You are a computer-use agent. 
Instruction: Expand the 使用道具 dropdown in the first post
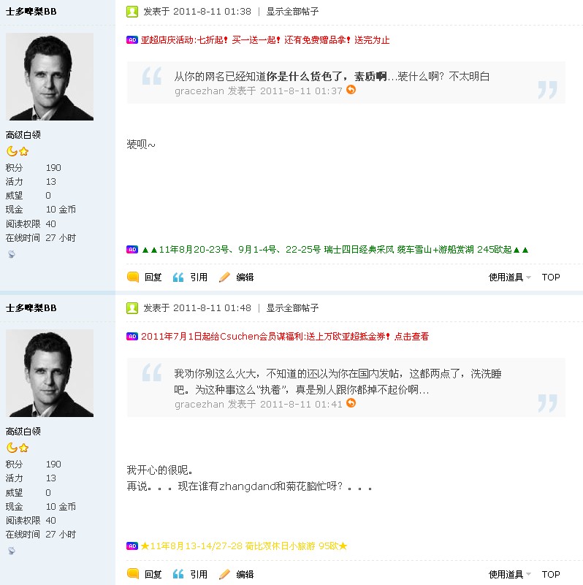point(509,278)
